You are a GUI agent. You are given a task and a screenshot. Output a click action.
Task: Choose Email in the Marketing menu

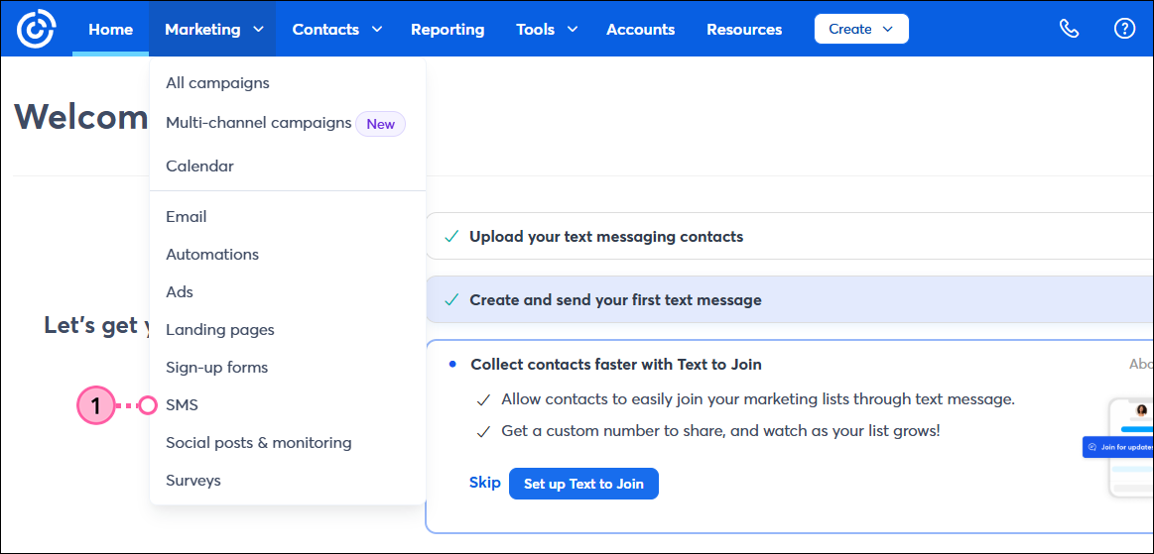(x=187, y=217)
